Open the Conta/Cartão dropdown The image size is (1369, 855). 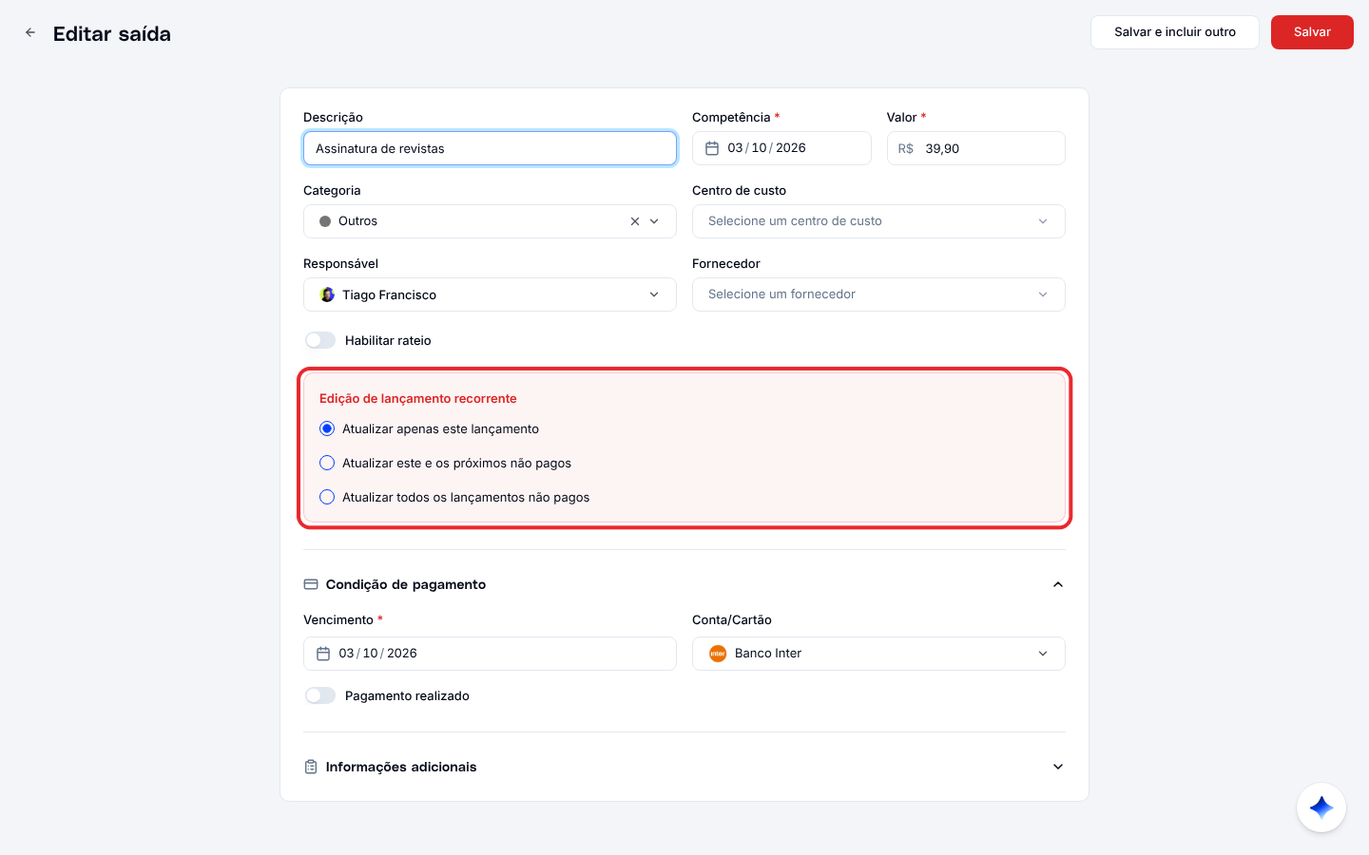[878, 654]
